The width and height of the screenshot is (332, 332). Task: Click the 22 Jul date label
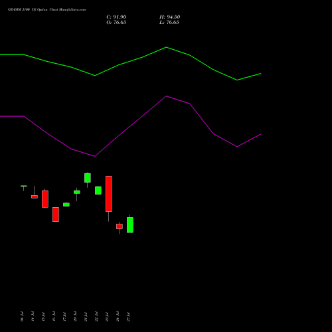point(96,317)
